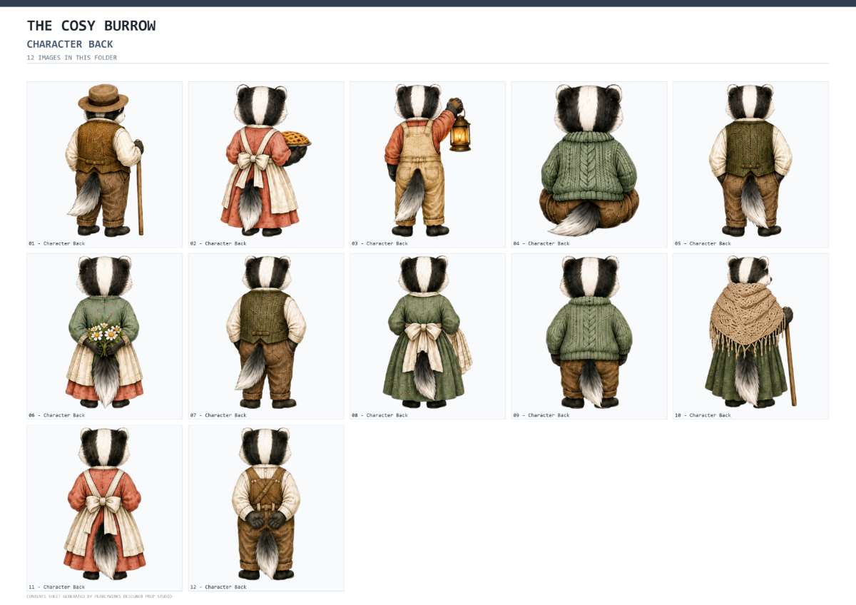
Task: Click caption '09 - Character Back'
Action: [541, 415]
